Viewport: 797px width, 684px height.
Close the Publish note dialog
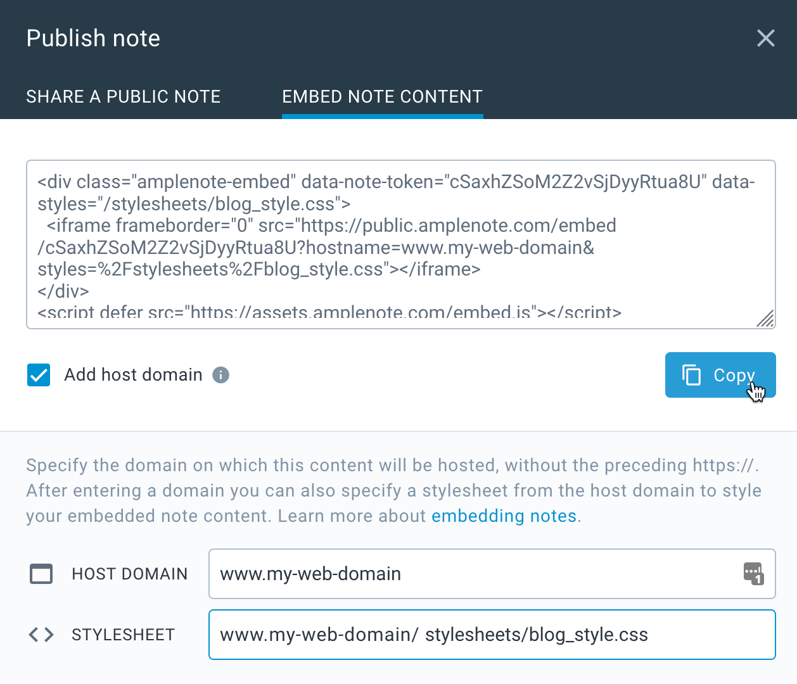pyautogui.click(x=766, y=38)
